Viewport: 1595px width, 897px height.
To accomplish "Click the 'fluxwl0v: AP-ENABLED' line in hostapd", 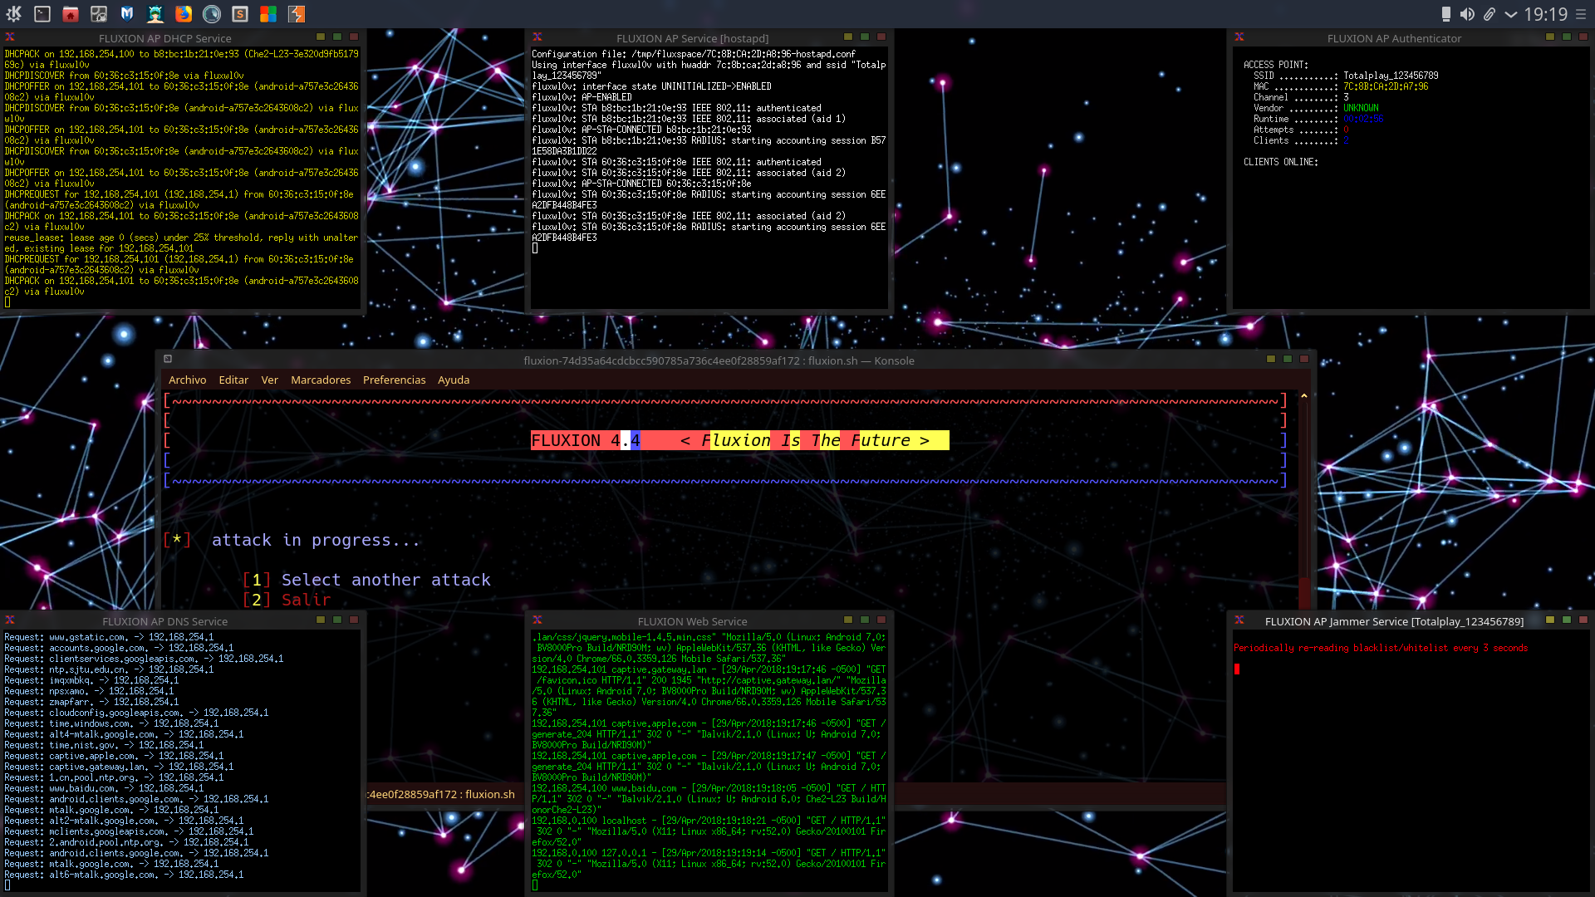I will coord(582,97).
